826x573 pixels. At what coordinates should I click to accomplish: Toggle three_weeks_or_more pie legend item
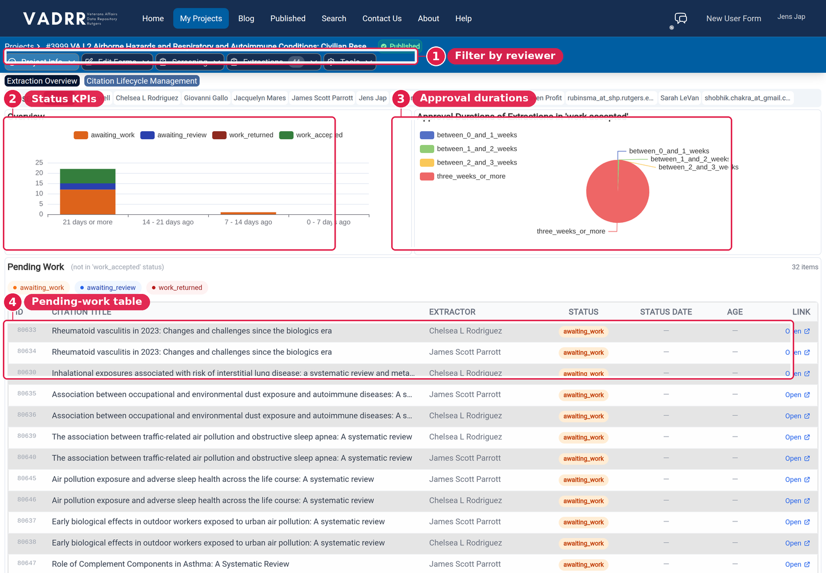(x=462, y=176)
